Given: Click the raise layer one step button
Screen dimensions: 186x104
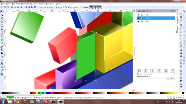Looking at the screenshot, I should (x=152, y=71).
